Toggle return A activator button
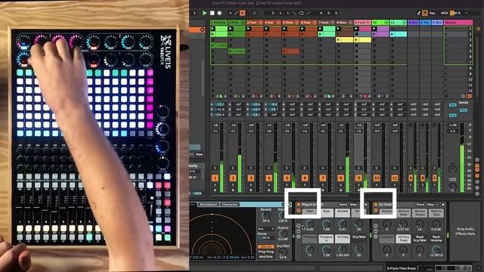This screenshot has width=484, height=272. pos(411,178)
